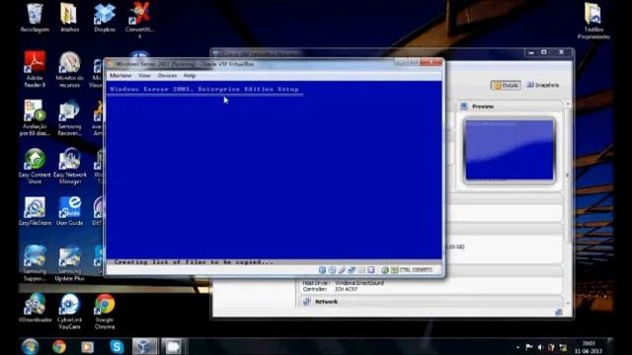Open the folder icon at desktop top right
The width and height of the screenshot is (632, 355).
(x=593, y=21)
